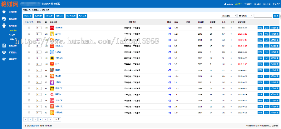
Task: Jump to page 6 of the list
Action: pos(50,119)
